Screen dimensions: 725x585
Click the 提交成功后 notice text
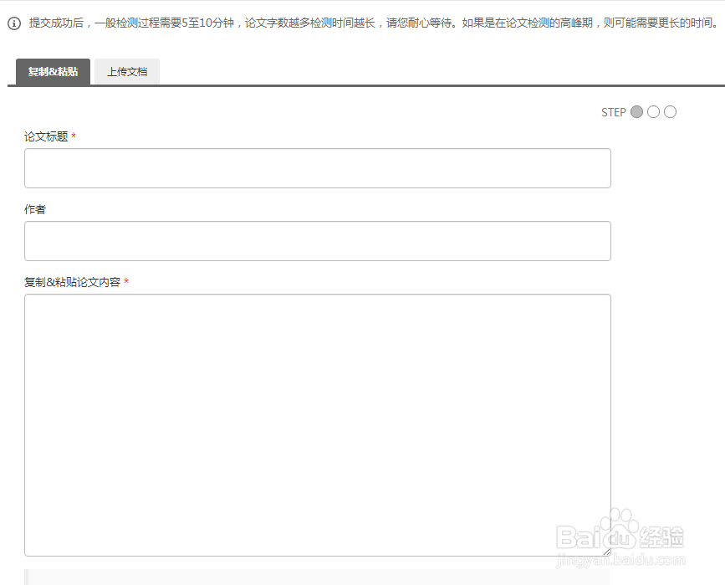[x=373, y=23]
